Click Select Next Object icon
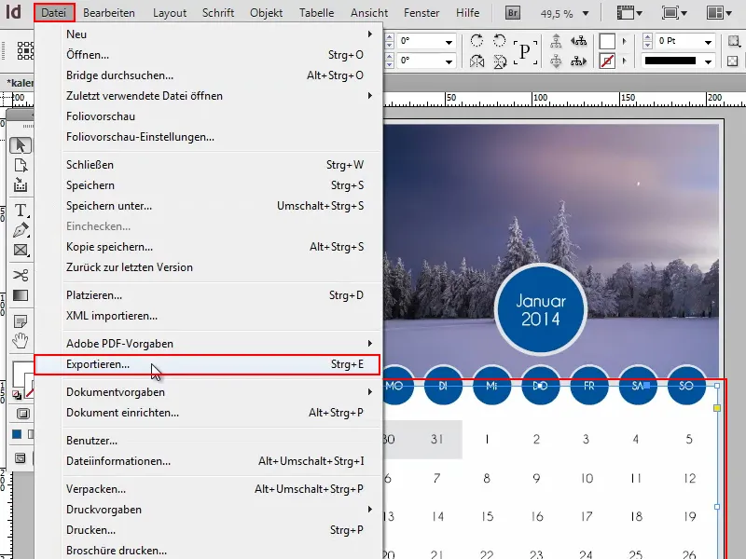Viewport: 746px width, 559px height. (x=578, y=61)
